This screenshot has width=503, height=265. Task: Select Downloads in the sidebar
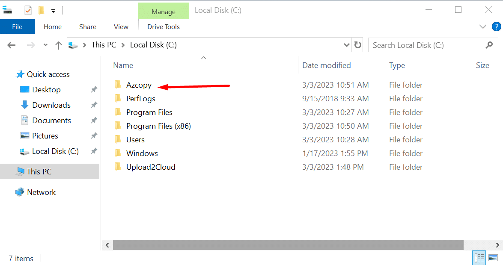(51, 105)
